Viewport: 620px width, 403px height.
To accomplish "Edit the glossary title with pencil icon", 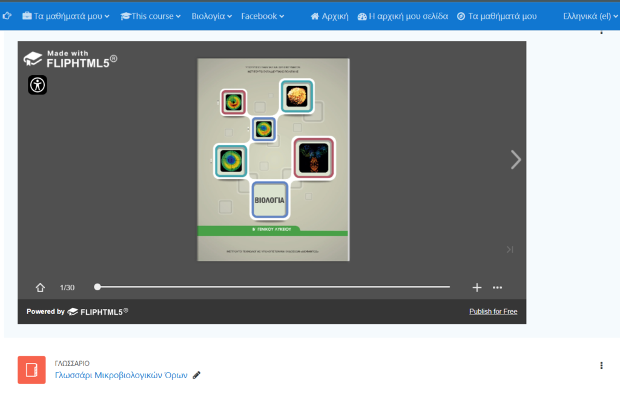I will [196, 375].
